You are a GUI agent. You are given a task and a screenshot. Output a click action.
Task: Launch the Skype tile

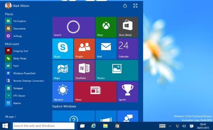click(63, 49)
